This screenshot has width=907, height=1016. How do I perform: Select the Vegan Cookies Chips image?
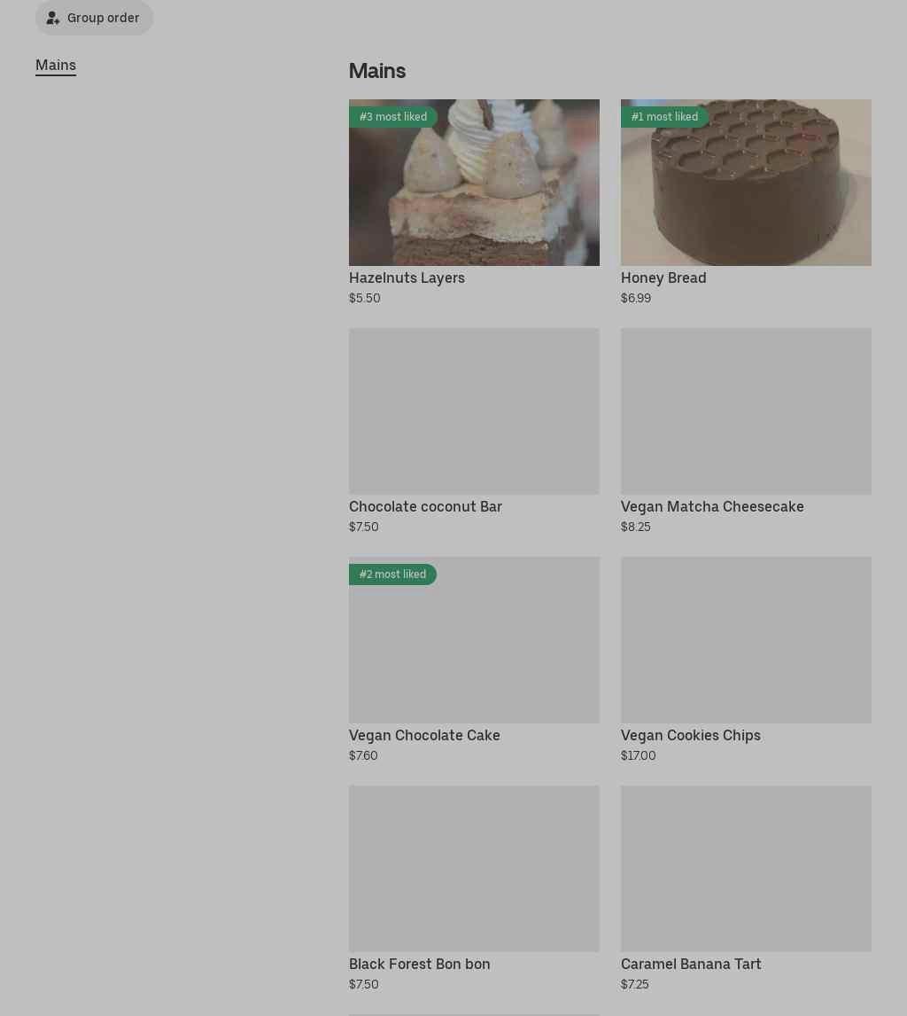(x=746, y=639)
